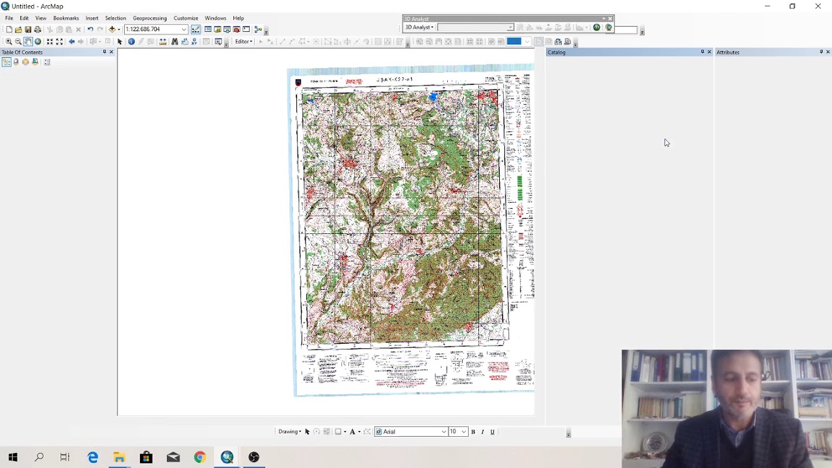This screenshot has width=832, height=468.
Task: Switch TOC to List By Source
Action: (x=16, y=62)
